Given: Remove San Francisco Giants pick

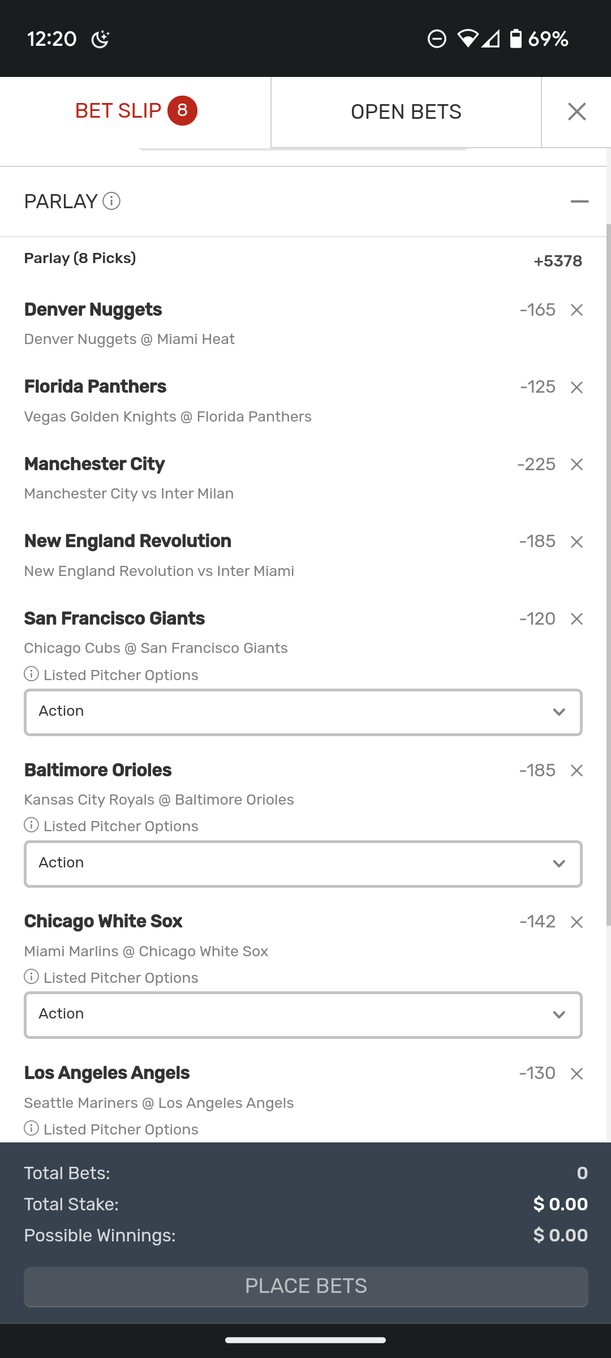Looking at the screenshot, I should pos(576,619).
